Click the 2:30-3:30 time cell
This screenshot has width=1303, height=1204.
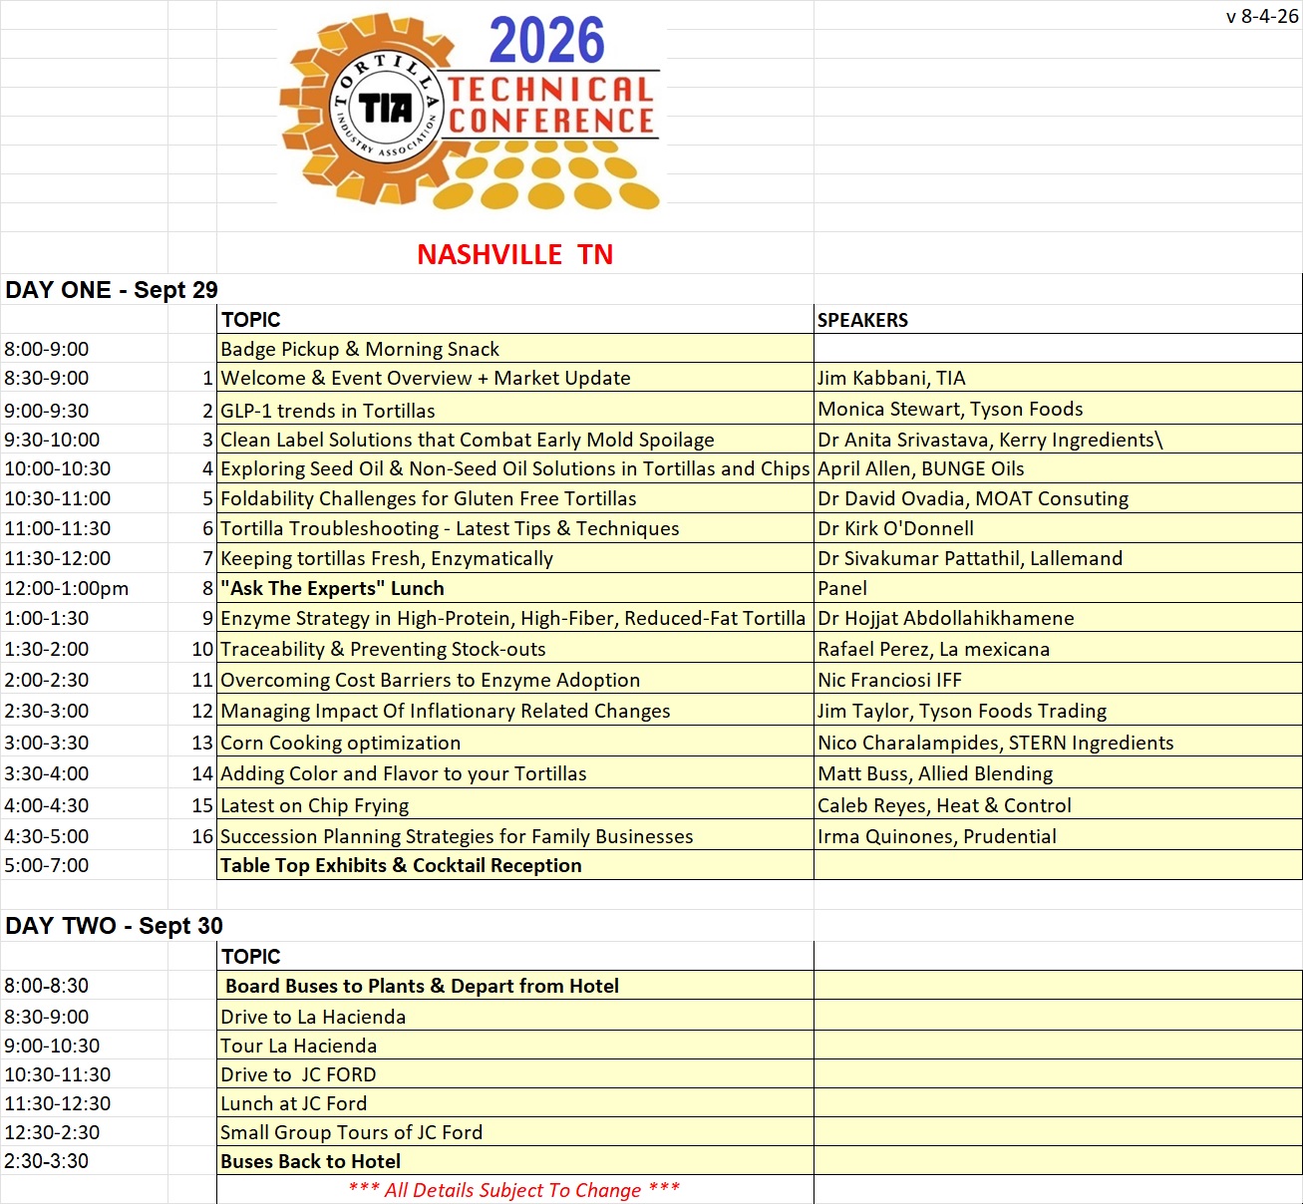(84, 1161)
